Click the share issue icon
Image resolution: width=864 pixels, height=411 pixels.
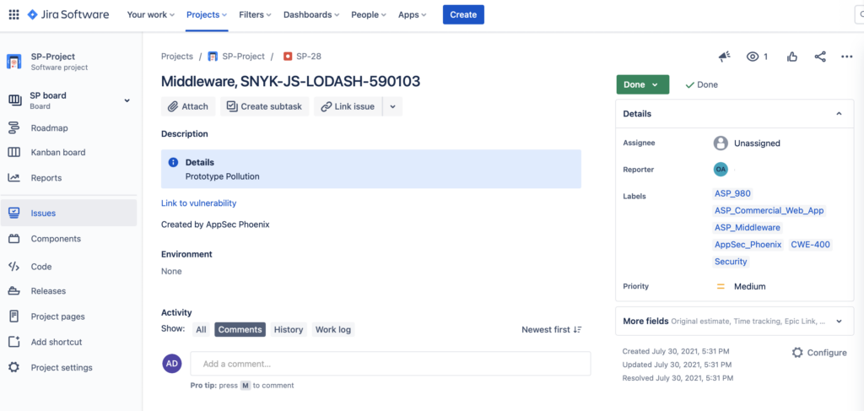(x=820, y=57)
